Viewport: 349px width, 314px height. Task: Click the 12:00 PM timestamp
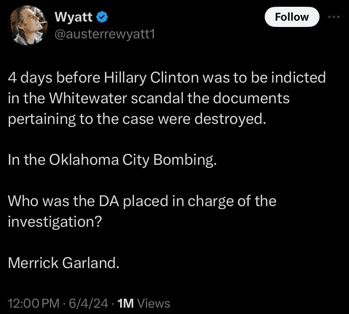coord(33,303)
